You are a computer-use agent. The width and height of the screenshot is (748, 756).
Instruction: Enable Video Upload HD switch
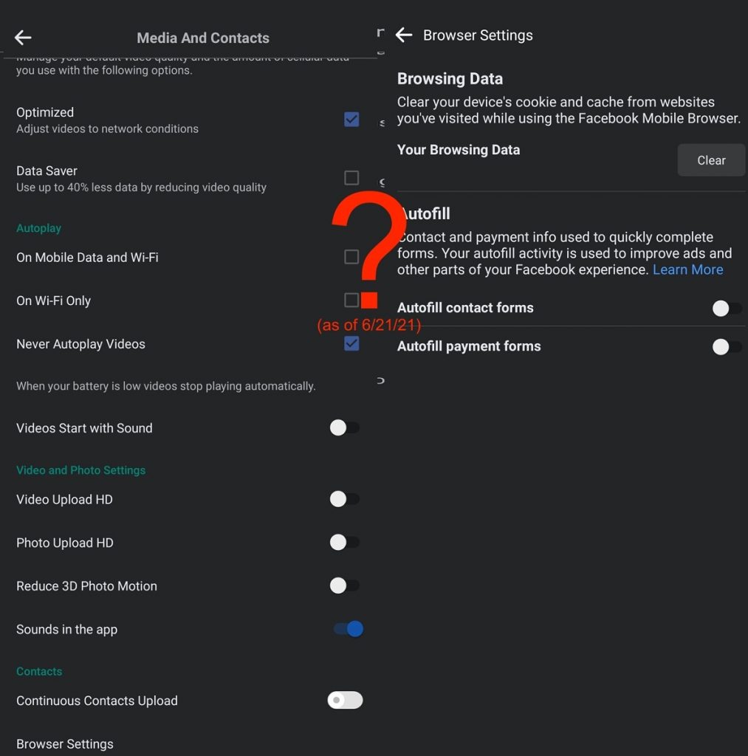click(345, 499)
